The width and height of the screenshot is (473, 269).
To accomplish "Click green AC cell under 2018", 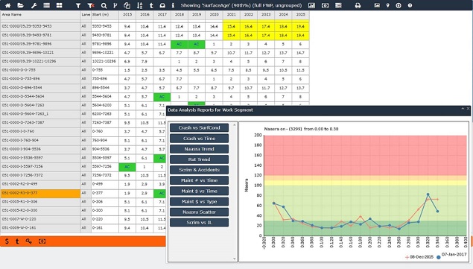I will point(180,44).
